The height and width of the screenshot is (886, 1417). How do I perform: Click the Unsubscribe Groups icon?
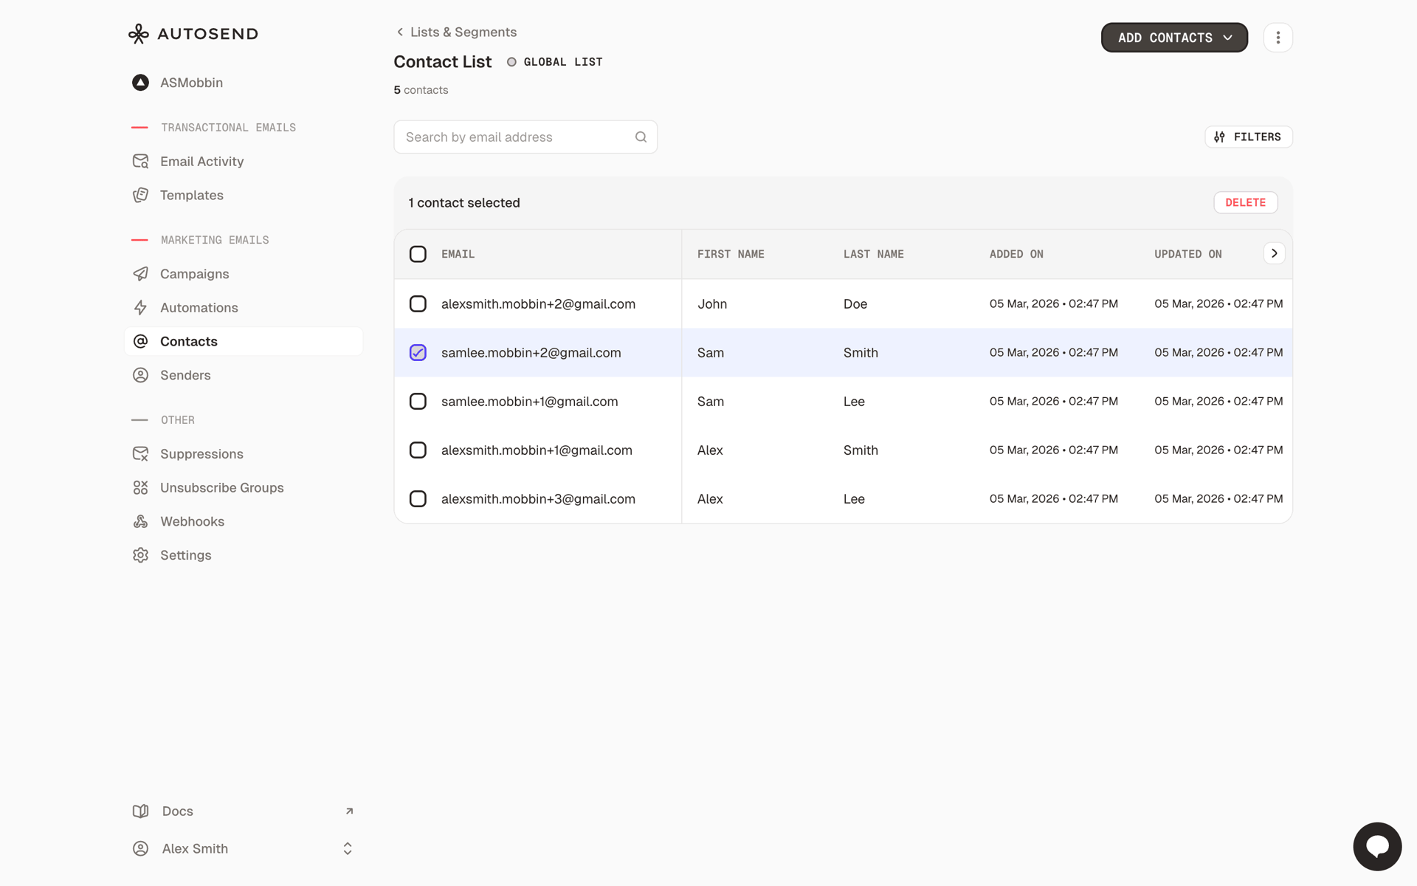pos(140,487)
